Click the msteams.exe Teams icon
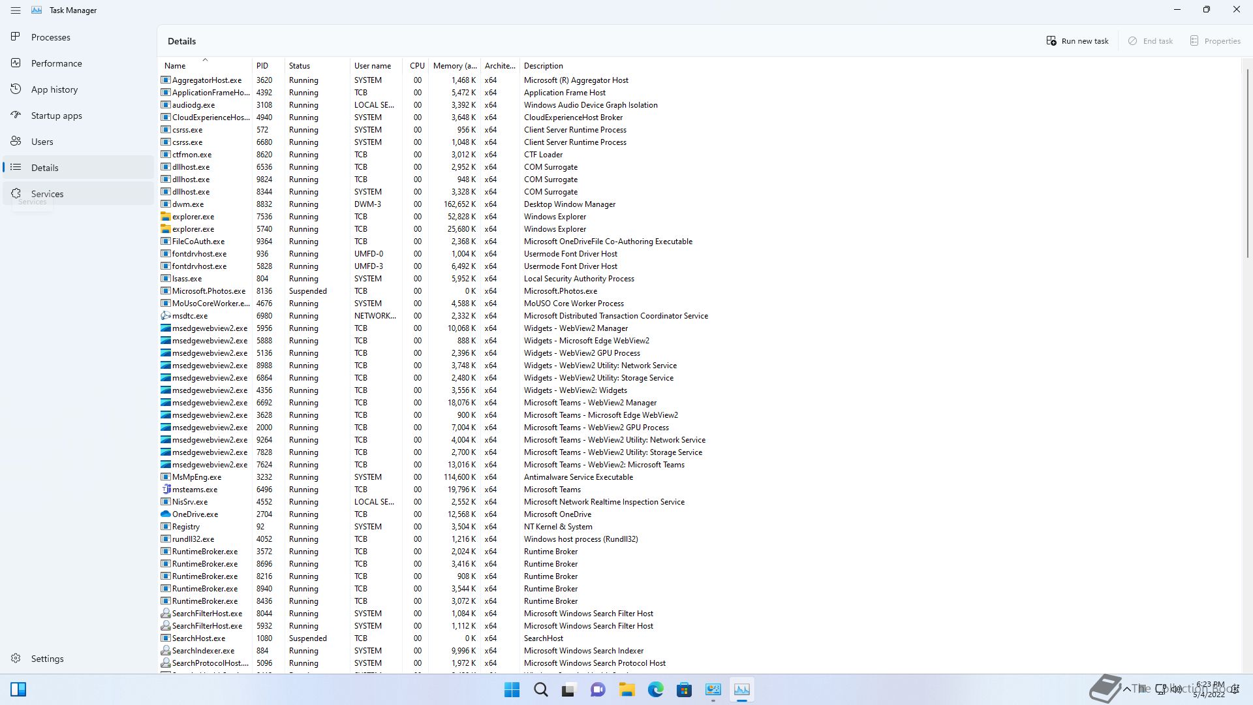This screenshot has height=705, width=1253. click(x=166, y=490)
